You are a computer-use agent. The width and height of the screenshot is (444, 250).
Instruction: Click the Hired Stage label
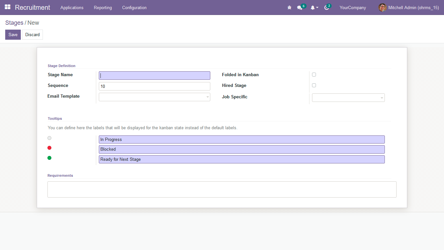[234, 86]
